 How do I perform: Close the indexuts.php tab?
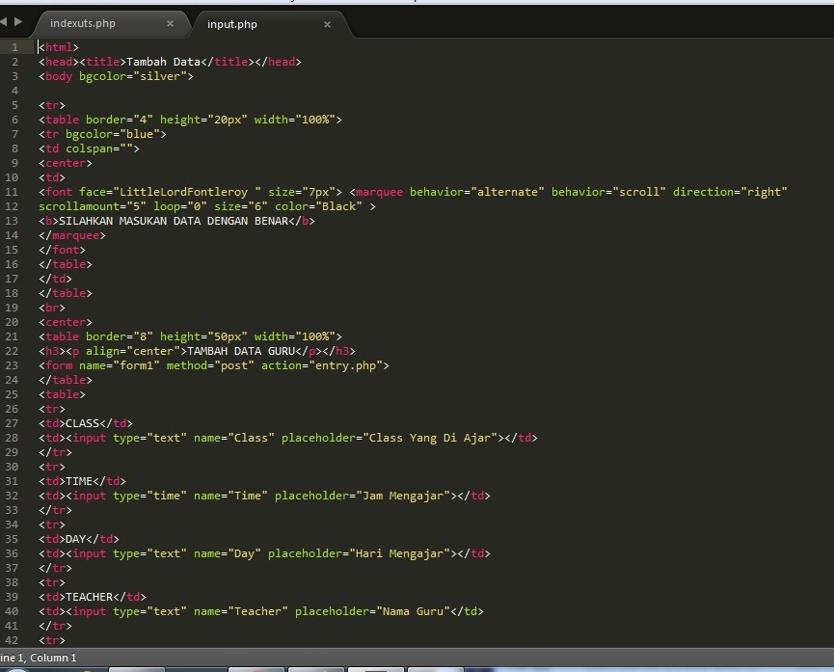171,23
